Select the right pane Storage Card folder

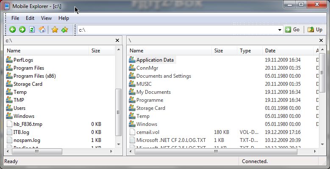pyautogui.click(x=151, y=108)
